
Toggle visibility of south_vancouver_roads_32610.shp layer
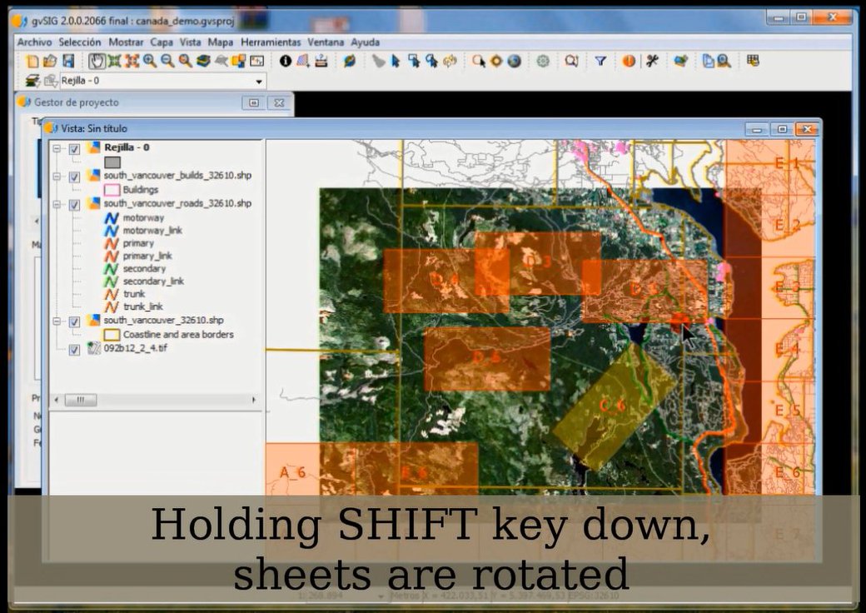(74, 204)
